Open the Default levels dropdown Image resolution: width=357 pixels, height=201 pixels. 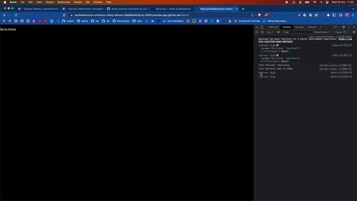point(322,32)
